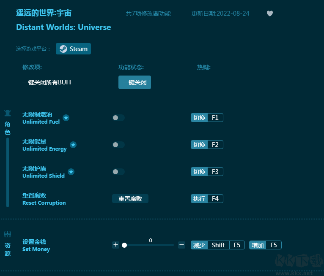Screen dimensions: 324x276
Task: Click the Set Money slider track
Action: [148, 245]
